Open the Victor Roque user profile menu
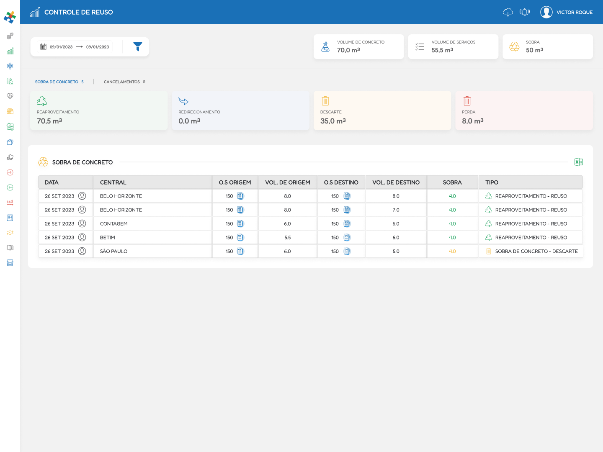The width and height of the screenshot is (603, 452). click(566, 12)
